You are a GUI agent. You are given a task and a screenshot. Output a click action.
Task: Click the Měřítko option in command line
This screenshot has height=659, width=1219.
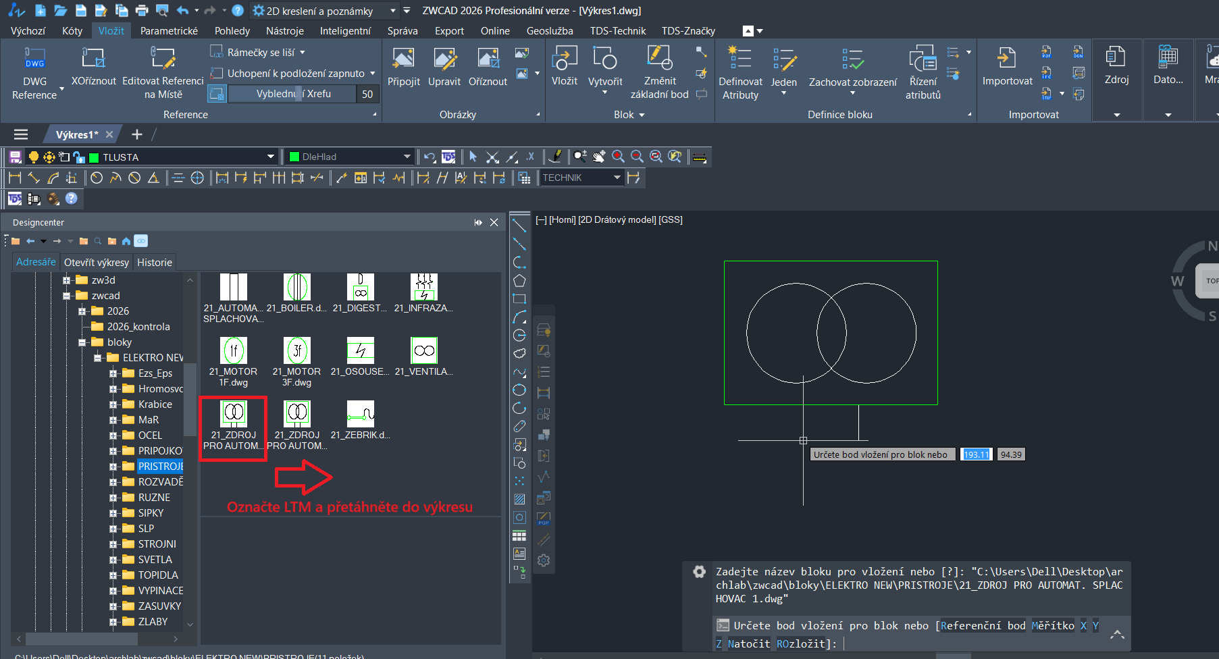[1052, 626]
